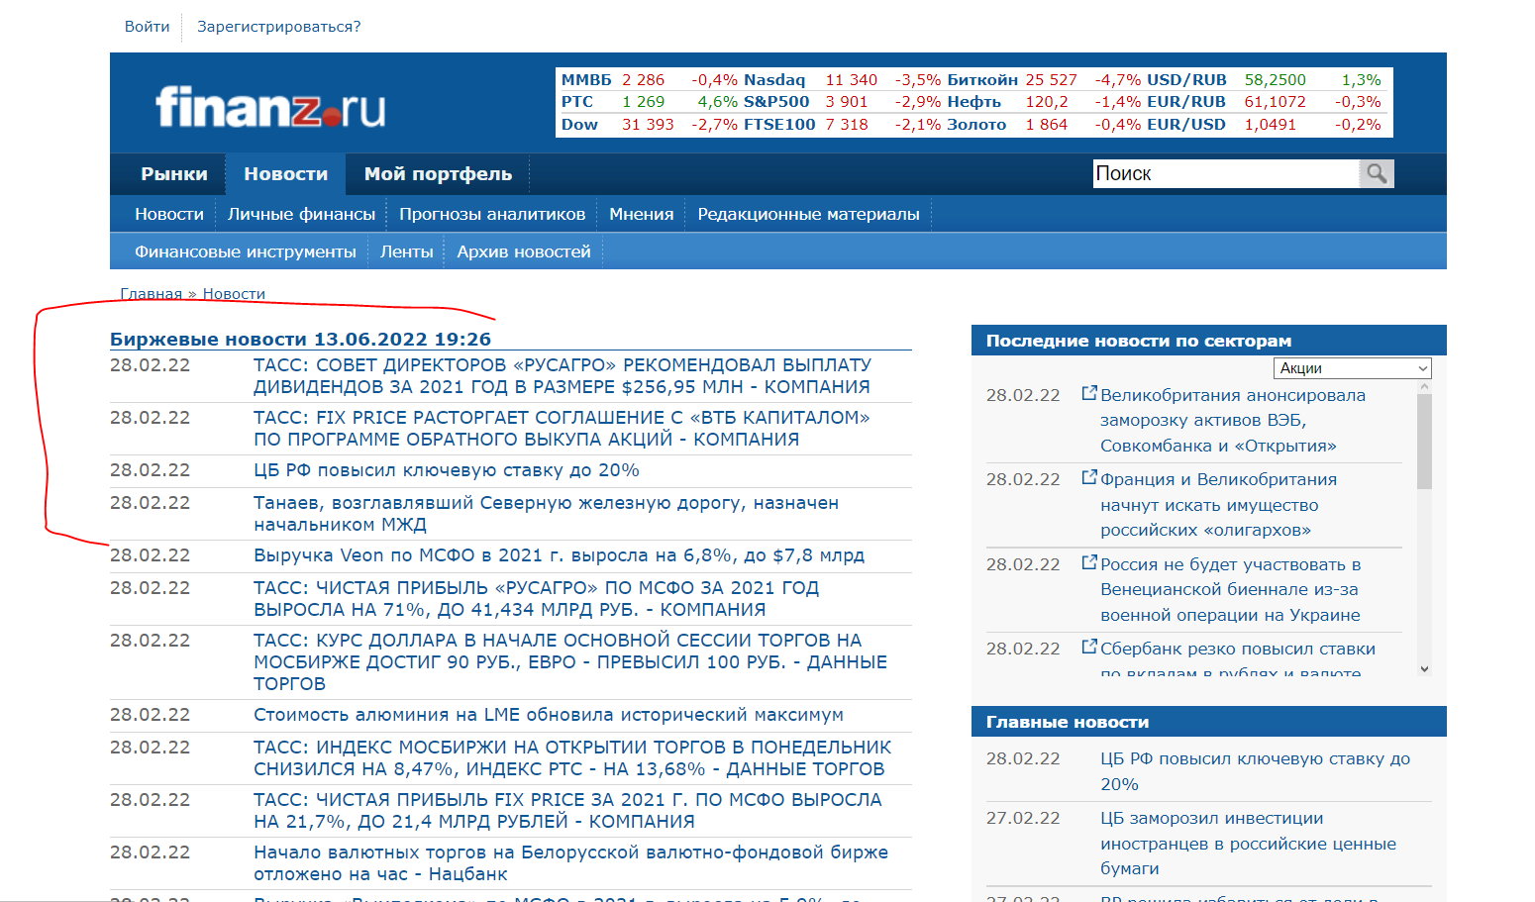
Task: Click Nasdaq ticker in quotes table
Action: [774, 80]
